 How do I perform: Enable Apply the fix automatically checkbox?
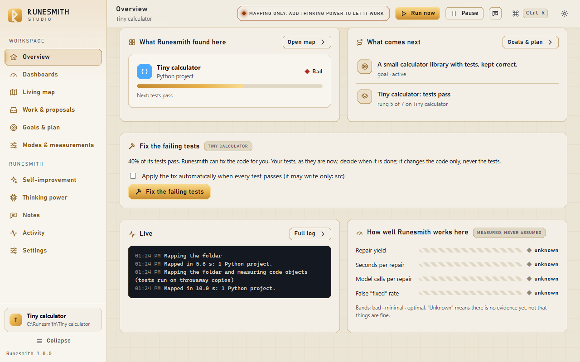pos(133,176)
